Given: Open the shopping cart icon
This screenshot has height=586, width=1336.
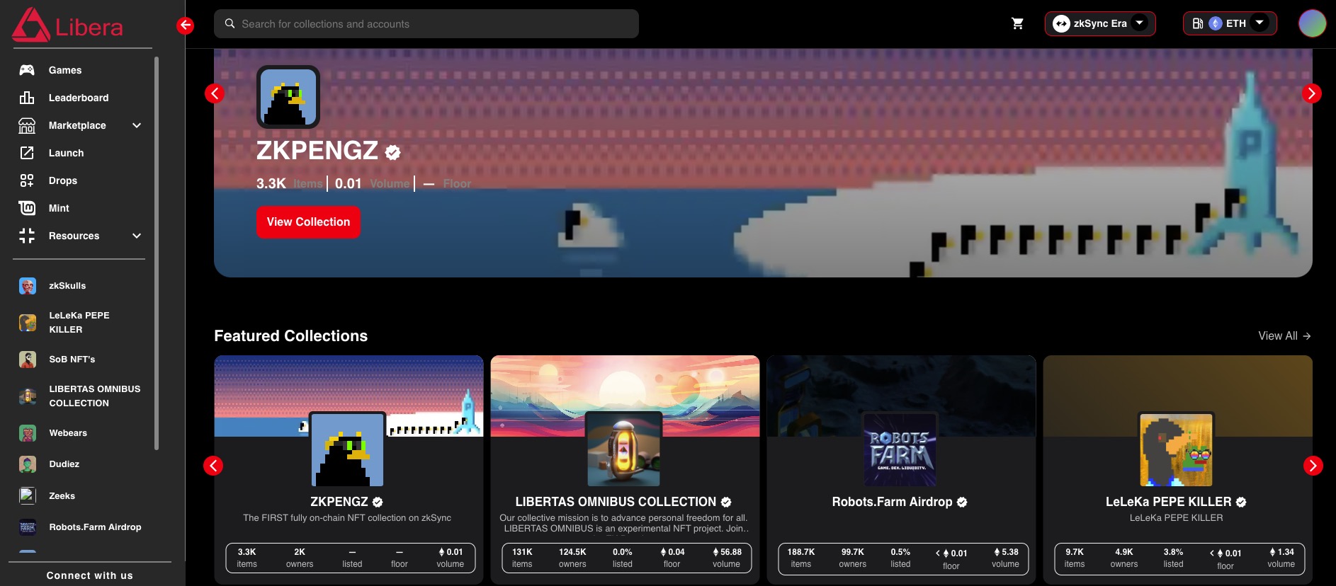Looking at the screenshot, I should (x=1017, y=23).
